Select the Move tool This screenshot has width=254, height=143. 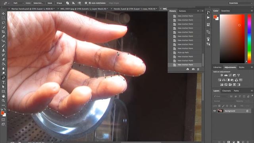click(x=3, y=14)
